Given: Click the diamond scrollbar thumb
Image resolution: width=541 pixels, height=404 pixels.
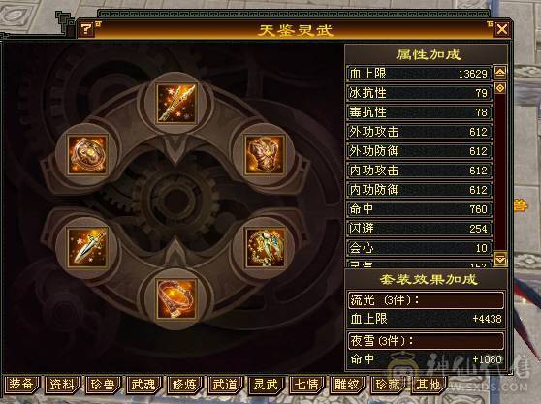Looking at the screenshot, I should (500, 88).
